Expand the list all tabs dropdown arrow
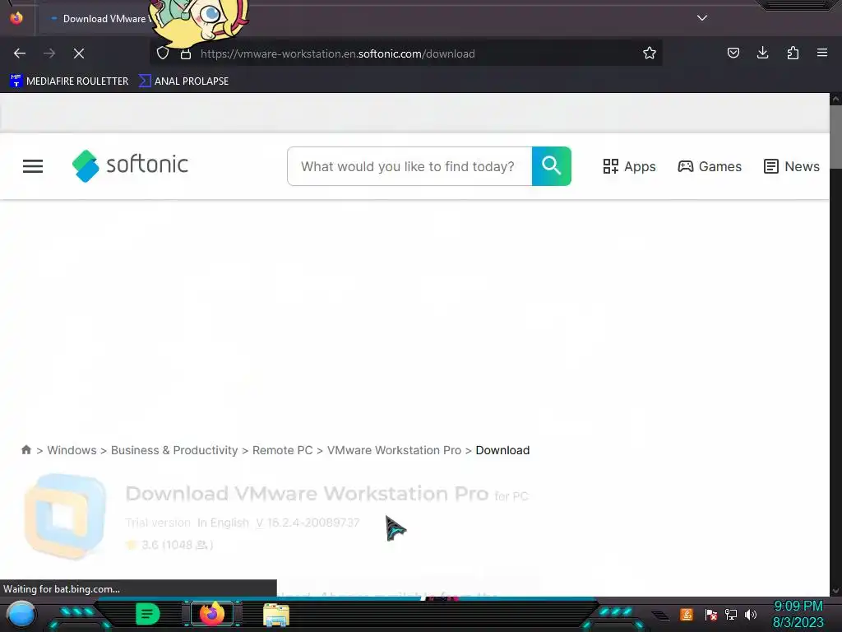This screenshot has width=842, height=632. pos(702,18)
